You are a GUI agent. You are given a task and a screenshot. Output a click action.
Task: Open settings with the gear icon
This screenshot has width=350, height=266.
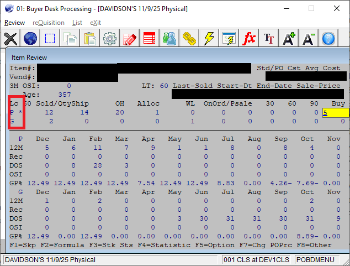pyautogui.click(x=110, y=39)
